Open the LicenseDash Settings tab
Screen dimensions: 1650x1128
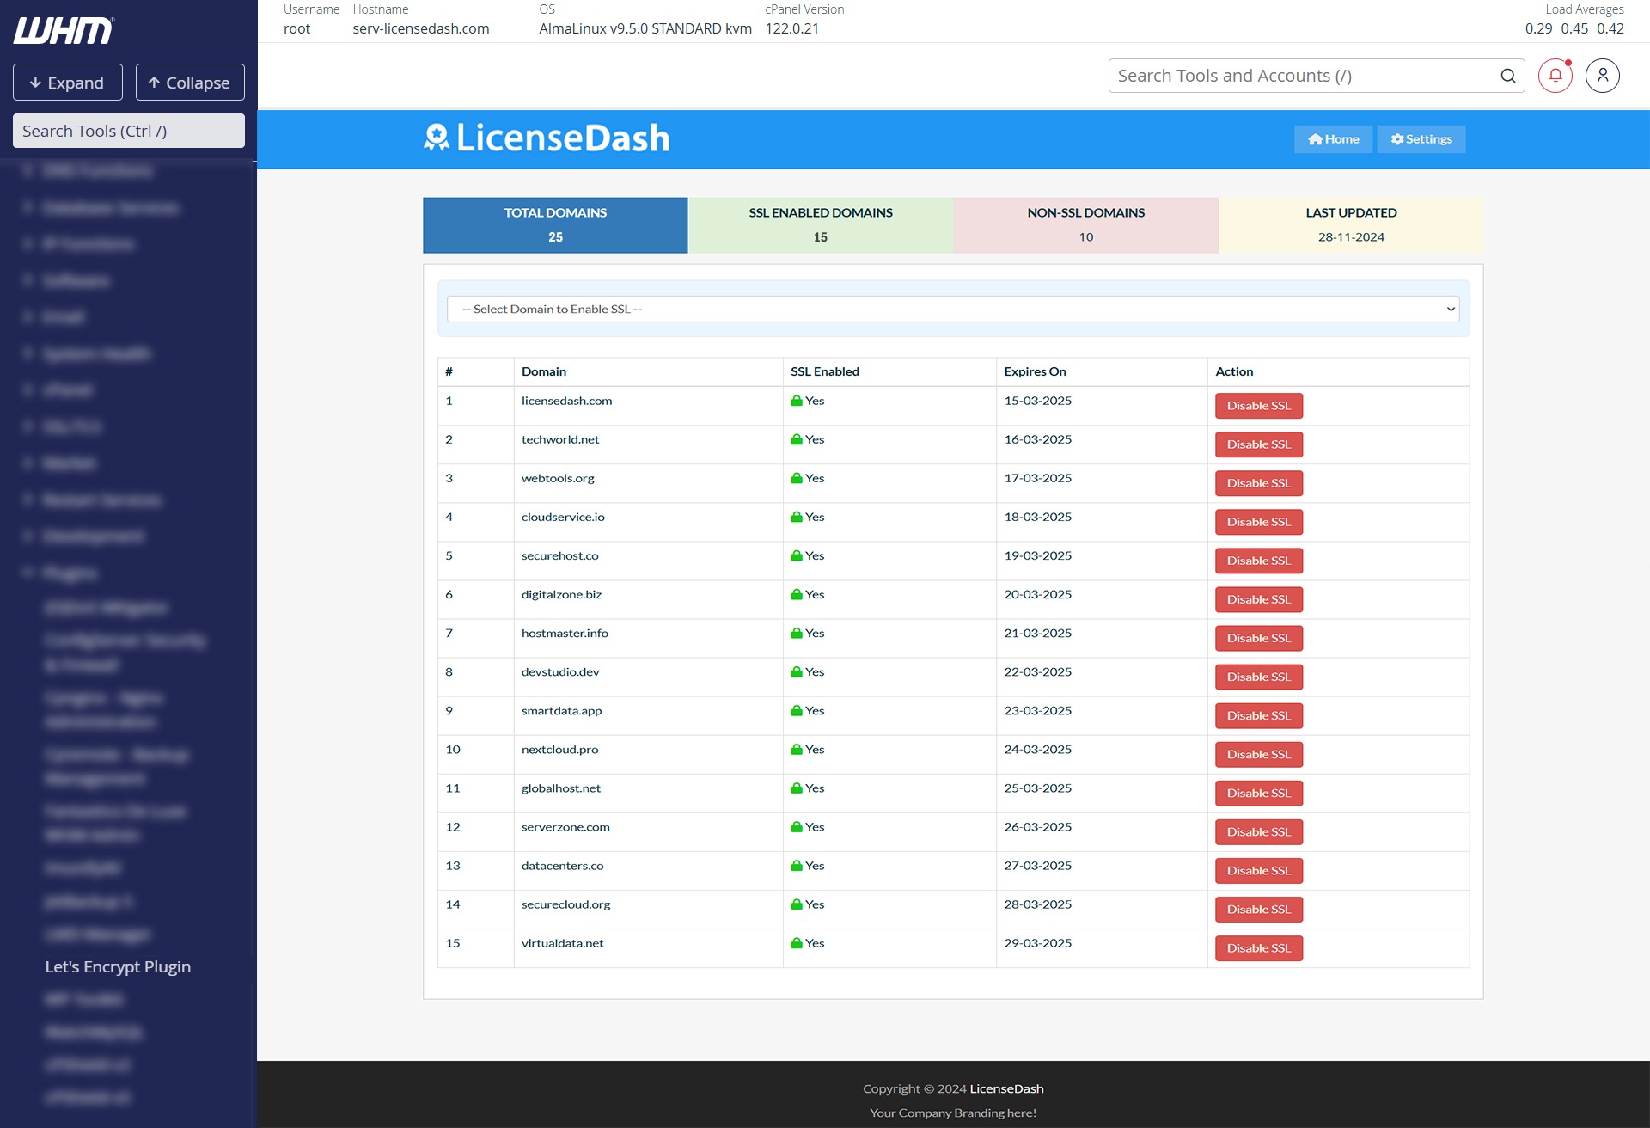(1421, 139)
